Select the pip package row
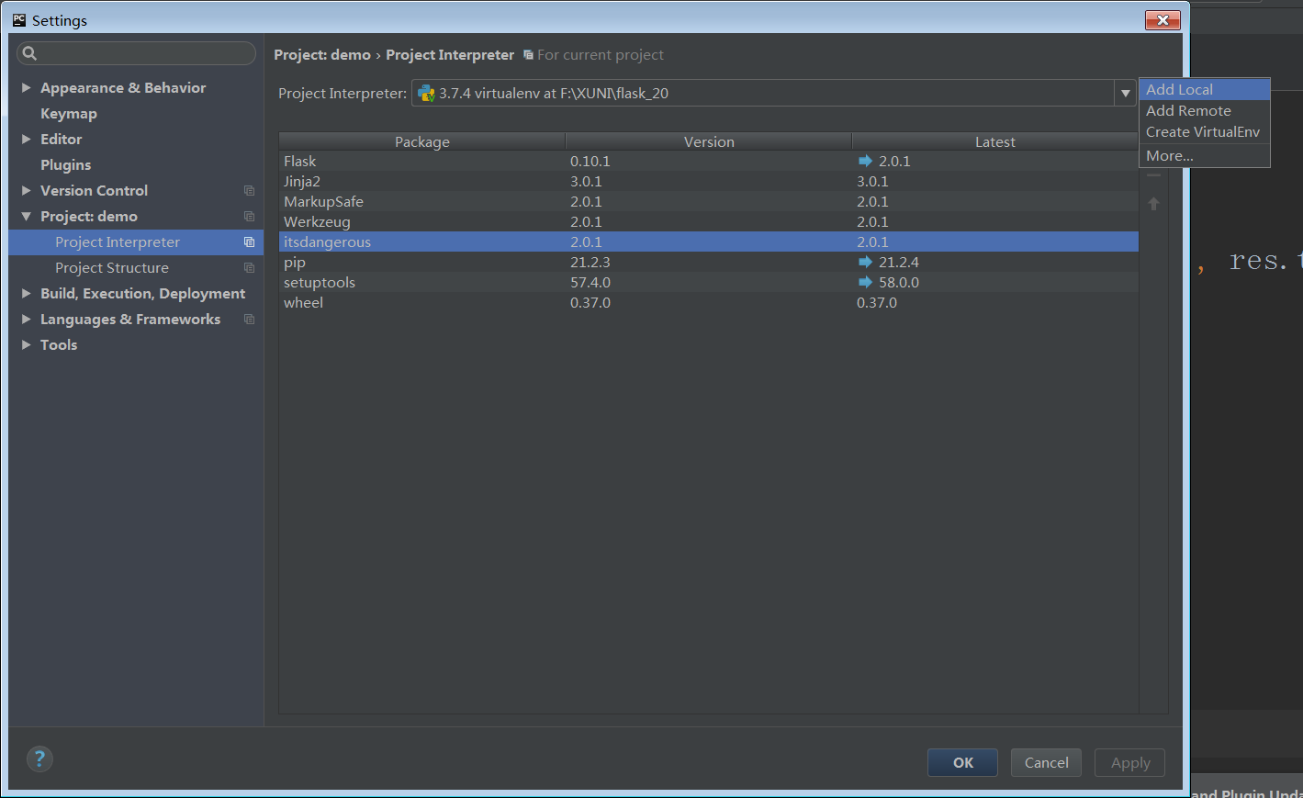This screenshot has width=1303, height=798. coord(709,262)
